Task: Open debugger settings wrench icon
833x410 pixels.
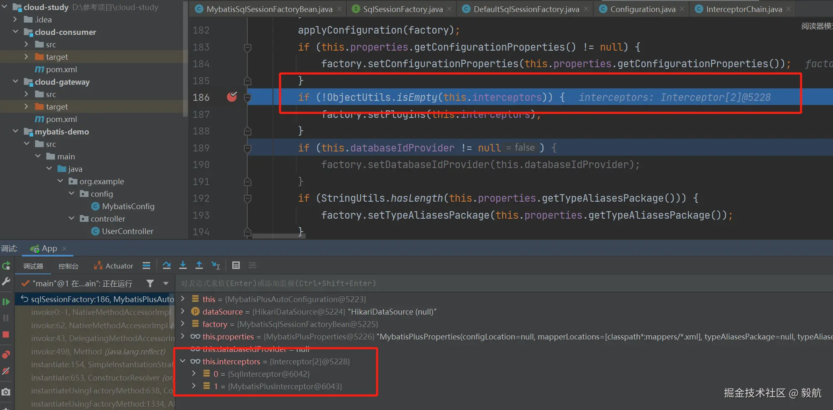Action: click(6, 282)
